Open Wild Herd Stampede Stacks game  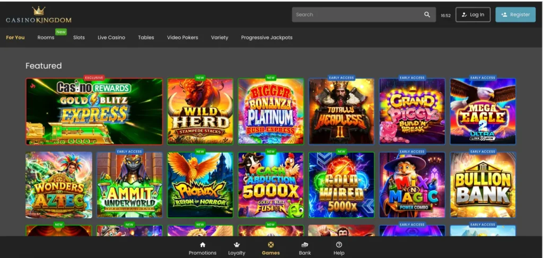click(x=200, y=111)
